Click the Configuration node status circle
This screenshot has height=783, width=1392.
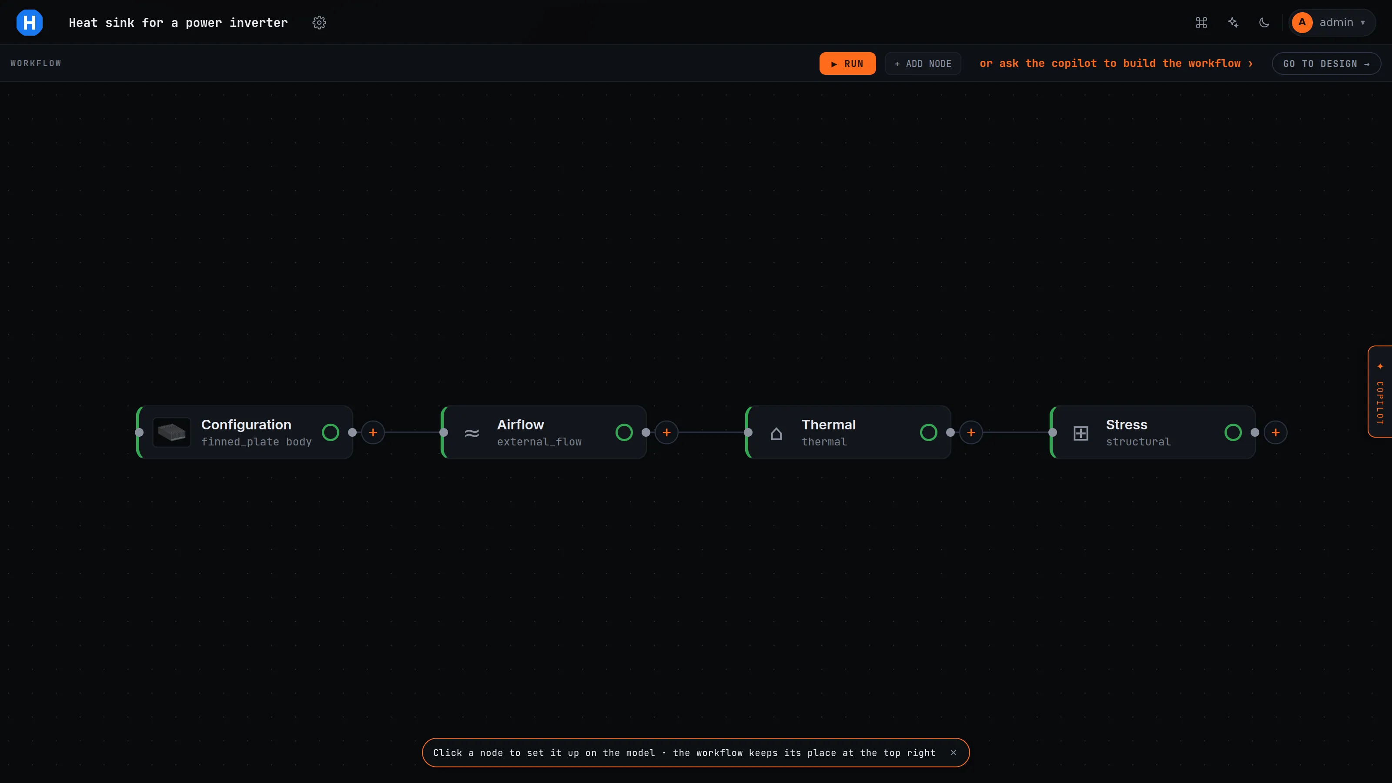click(330, 432)
